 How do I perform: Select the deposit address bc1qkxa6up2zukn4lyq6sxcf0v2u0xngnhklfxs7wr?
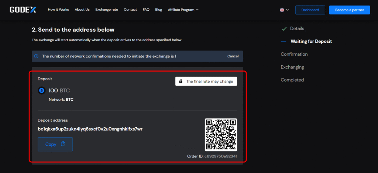pyautogui.click(x=90, y=129)
